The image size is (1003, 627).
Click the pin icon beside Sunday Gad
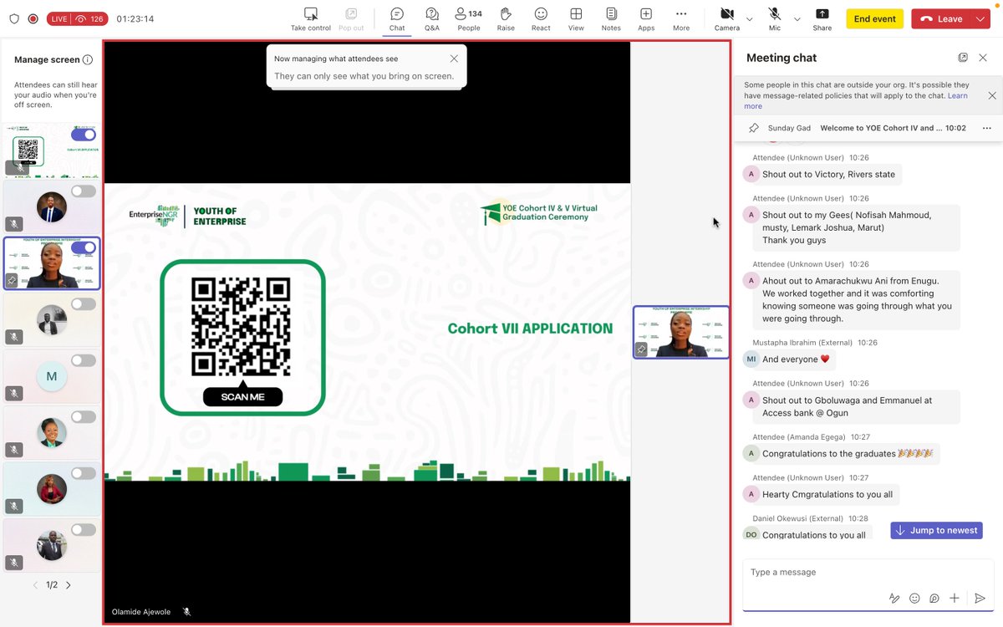[754, 128]
